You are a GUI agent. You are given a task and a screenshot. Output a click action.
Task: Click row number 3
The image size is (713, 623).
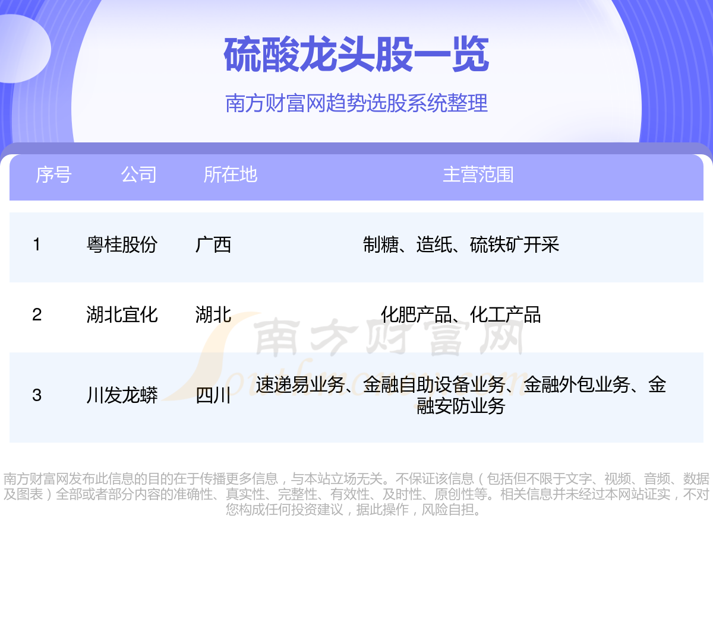pos(37,395)
